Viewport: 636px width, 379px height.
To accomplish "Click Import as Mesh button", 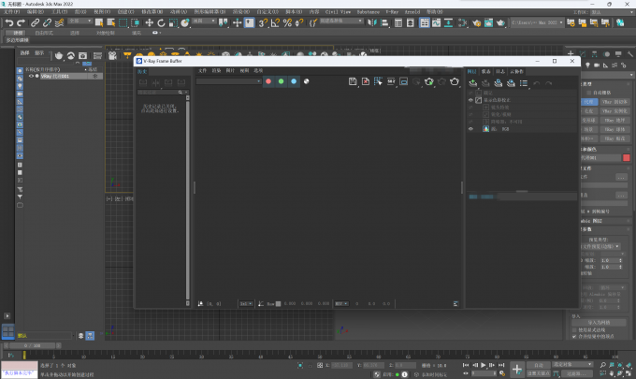I will pyautogui.click(x=599, y=323).
